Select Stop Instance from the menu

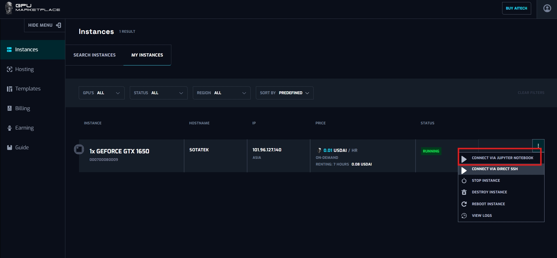(x=486, y=181)
